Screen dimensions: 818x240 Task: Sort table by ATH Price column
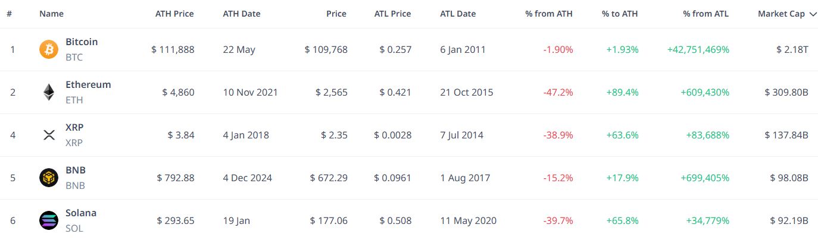click(174, 14)
